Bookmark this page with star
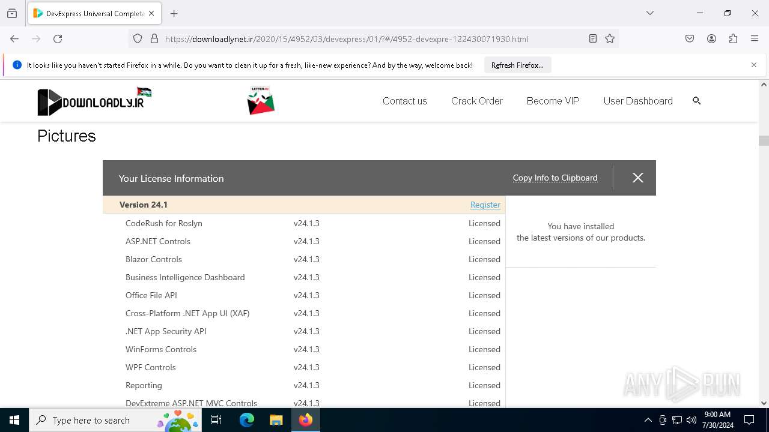The height and width of the screenshot is (432, 769). coord(610,39)
